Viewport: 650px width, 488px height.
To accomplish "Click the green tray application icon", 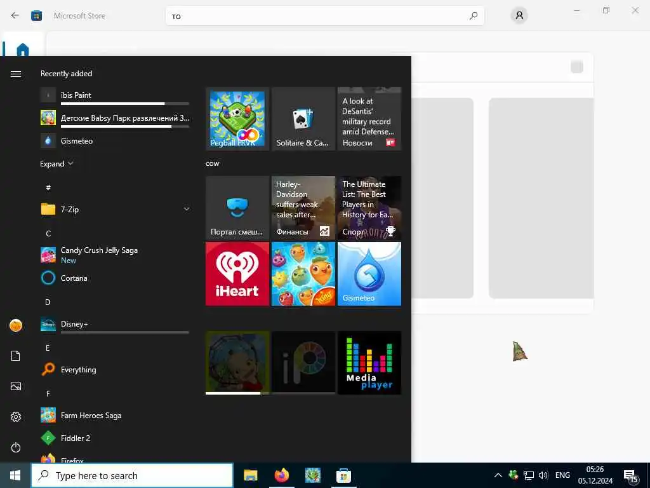I will point(514,475).
